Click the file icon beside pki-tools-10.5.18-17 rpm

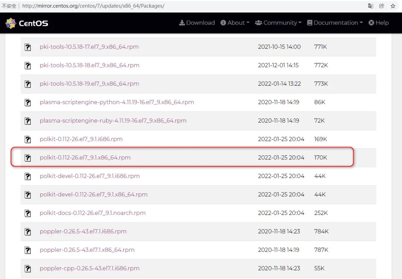(x=28, y=47)
